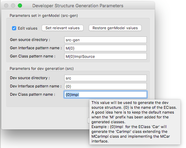The width and height of the screenshot is (186, 148).
Task: Click the Dev Class pattern name label
Action: [33, 94]
